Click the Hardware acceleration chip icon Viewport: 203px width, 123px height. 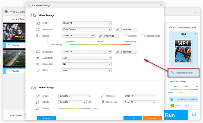pos(172,99)
